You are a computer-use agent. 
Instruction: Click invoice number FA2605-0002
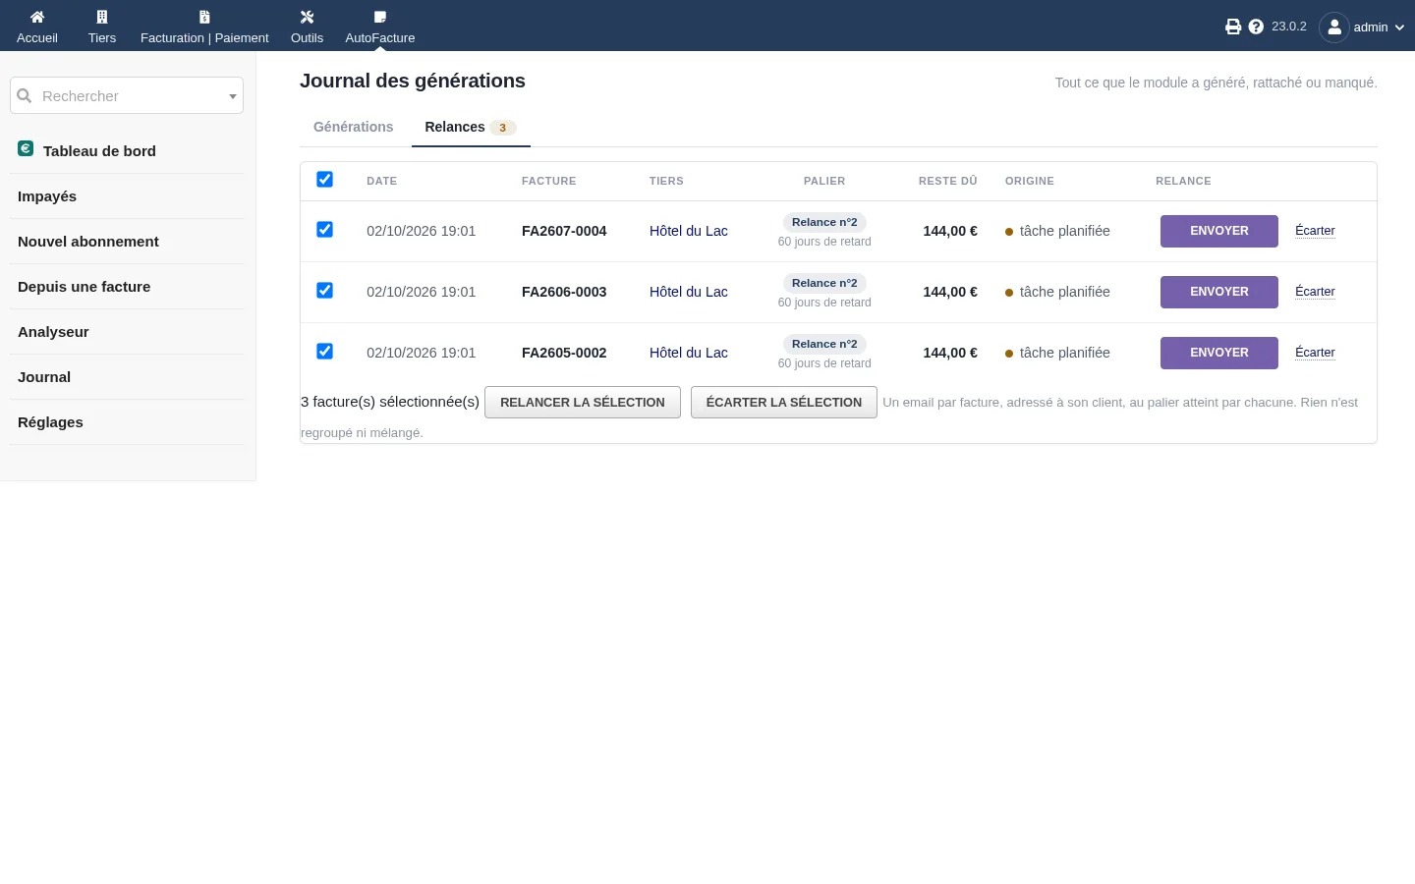[x=564, y=353]
